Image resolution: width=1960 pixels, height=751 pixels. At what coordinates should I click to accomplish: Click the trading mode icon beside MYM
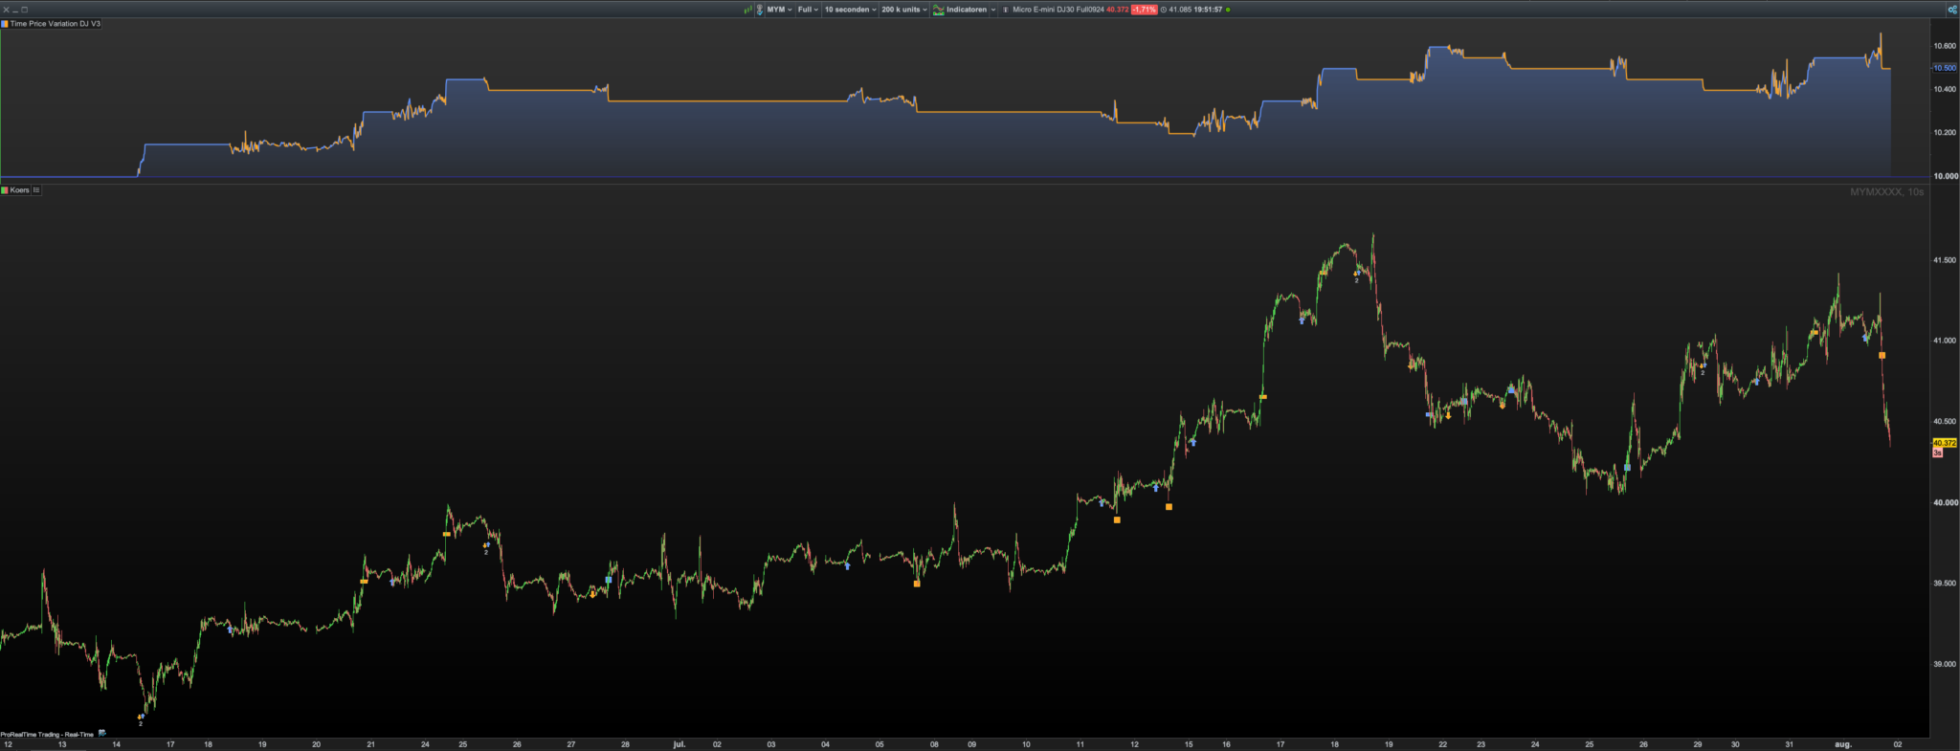click(x=759, y=10)
